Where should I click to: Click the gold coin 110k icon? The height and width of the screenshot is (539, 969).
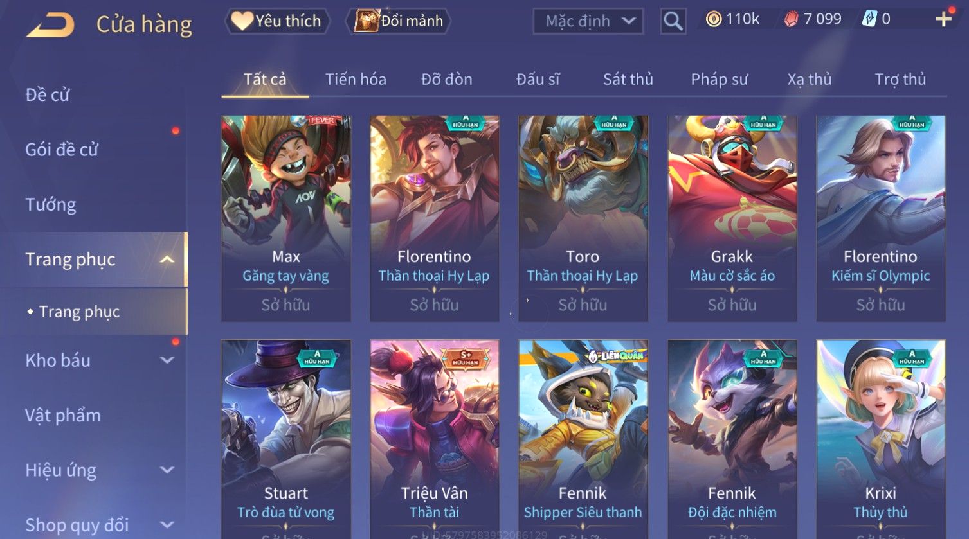(714, 19)
